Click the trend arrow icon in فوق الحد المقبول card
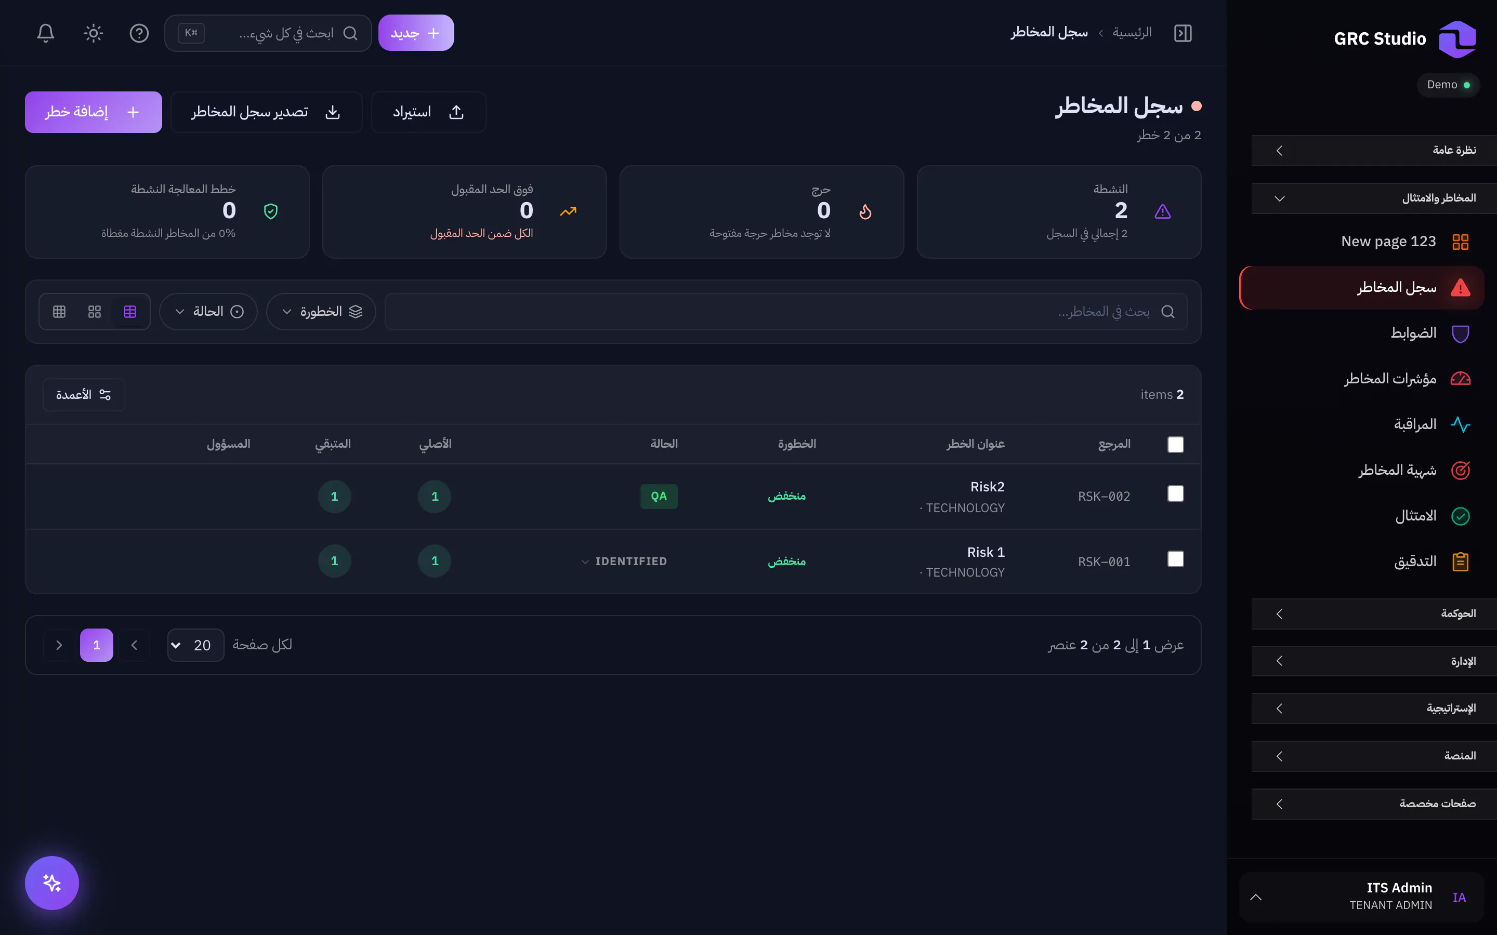Screen dimensions: 1497x935 (x=568, y=211)
